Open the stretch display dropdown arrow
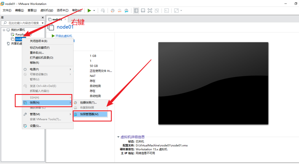Viewport: 299px width, 164px height. [x=181, y=11]
